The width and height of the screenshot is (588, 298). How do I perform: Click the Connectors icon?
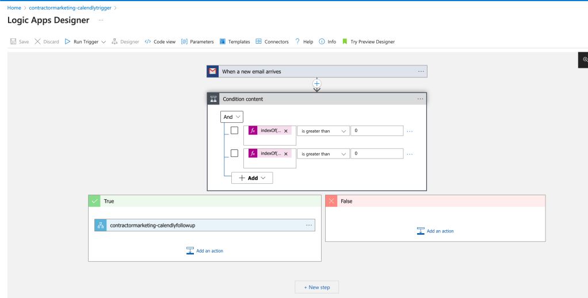click(258, 41)
